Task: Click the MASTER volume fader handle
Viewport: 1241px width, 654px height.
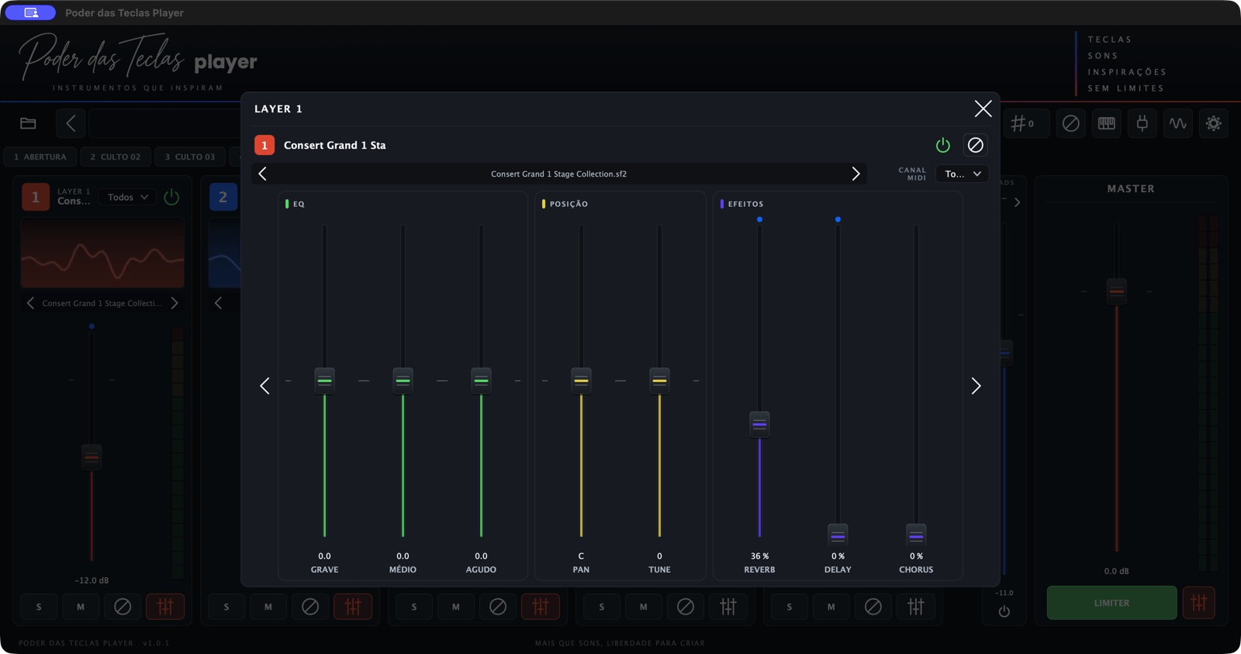Action: (1116, 291)
